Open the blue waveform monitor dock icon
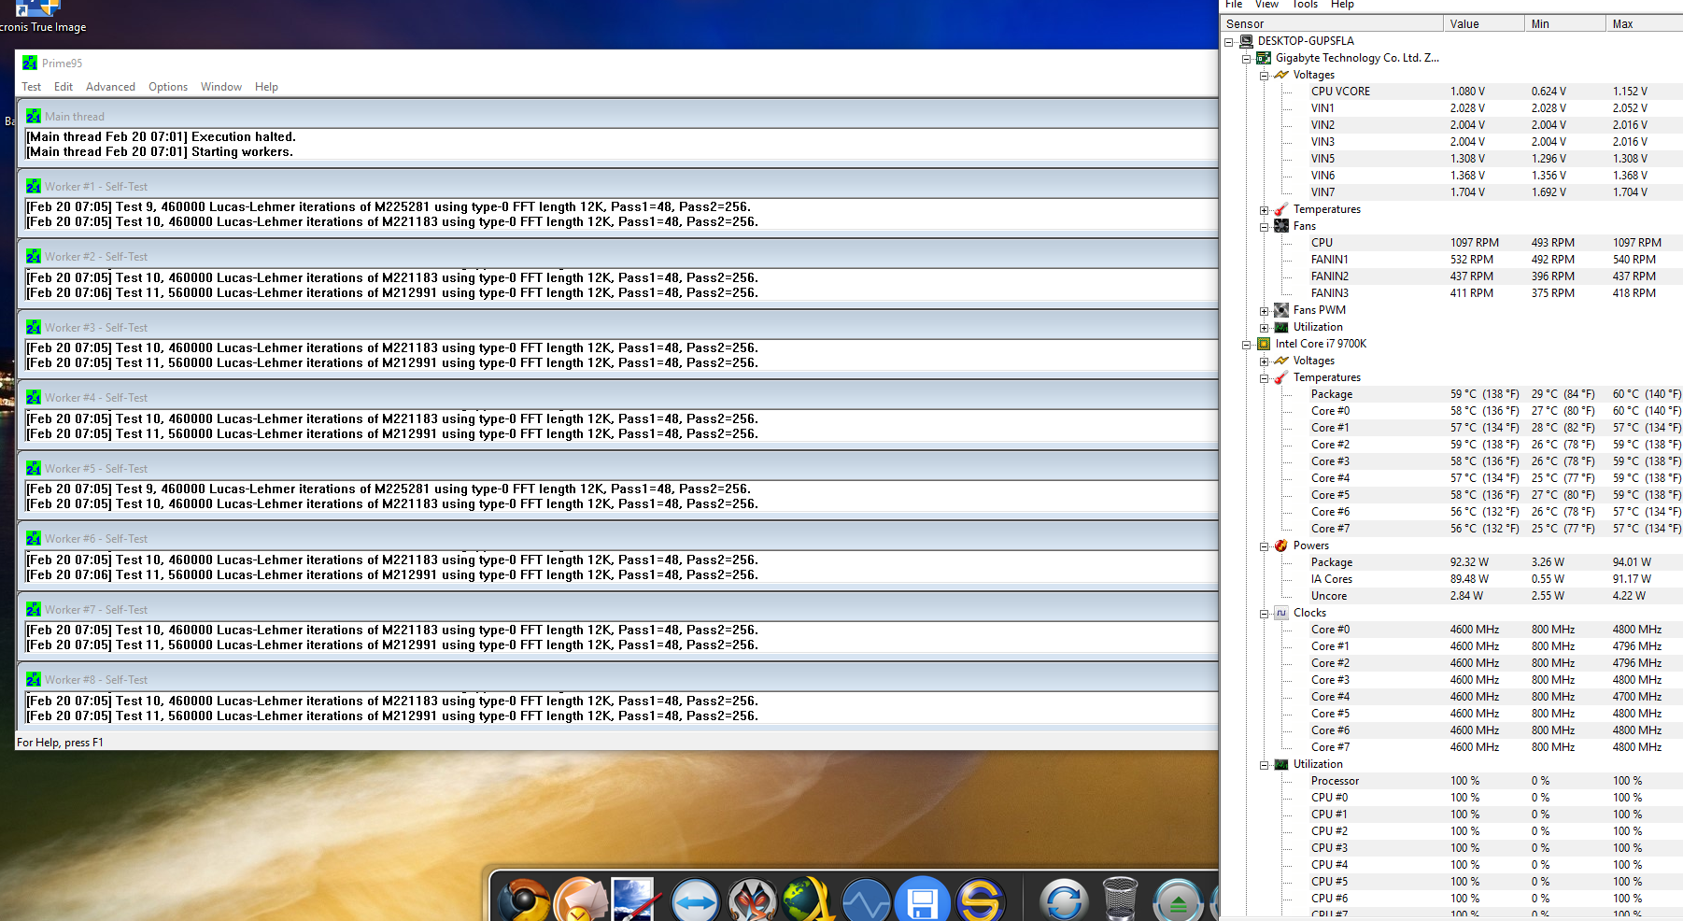The height and width of the screenshot is (921, 1683). pyautogui.click(x=866, y=901)
